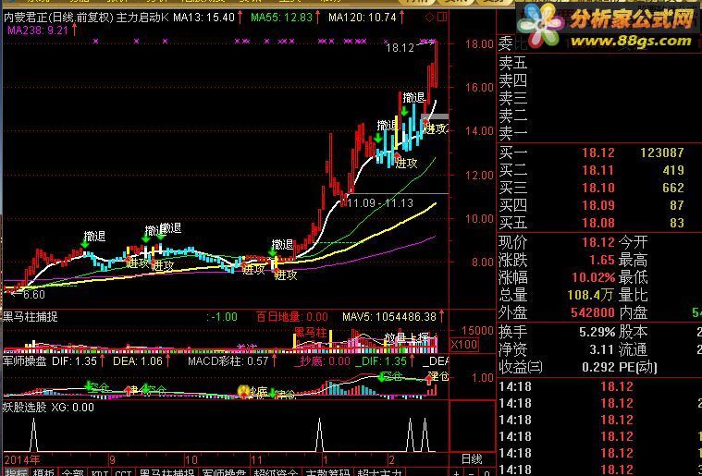
Task: Click the 总量 108.4万 value
Action: [591, 295]
